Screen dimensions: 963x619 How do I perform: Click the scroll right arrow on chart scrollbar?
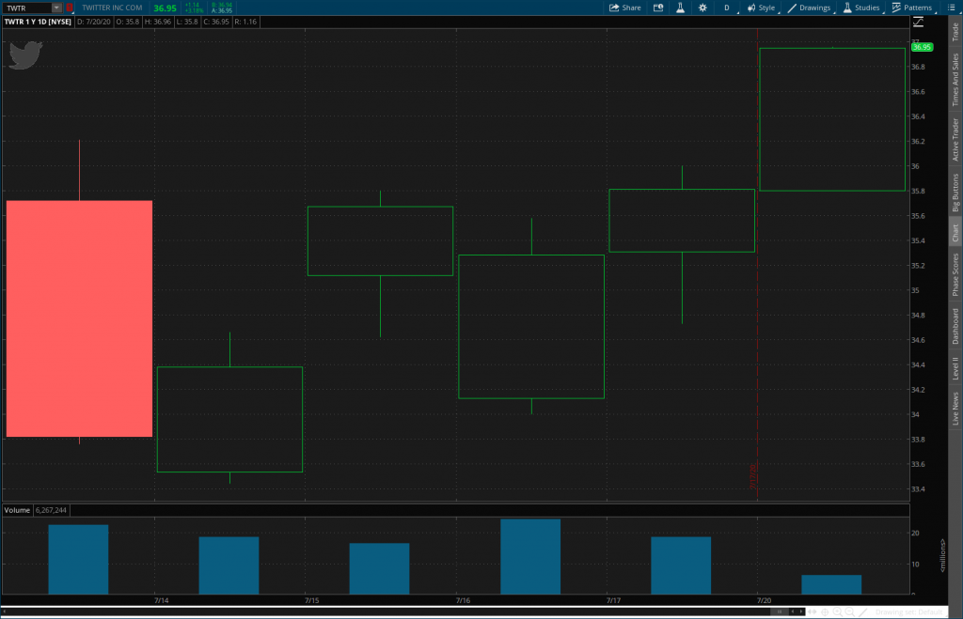801,611
